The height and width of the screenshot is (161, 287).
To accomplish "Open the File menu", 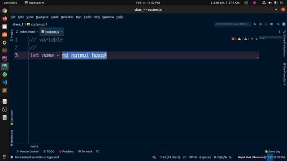I will [x=13, y=17].
